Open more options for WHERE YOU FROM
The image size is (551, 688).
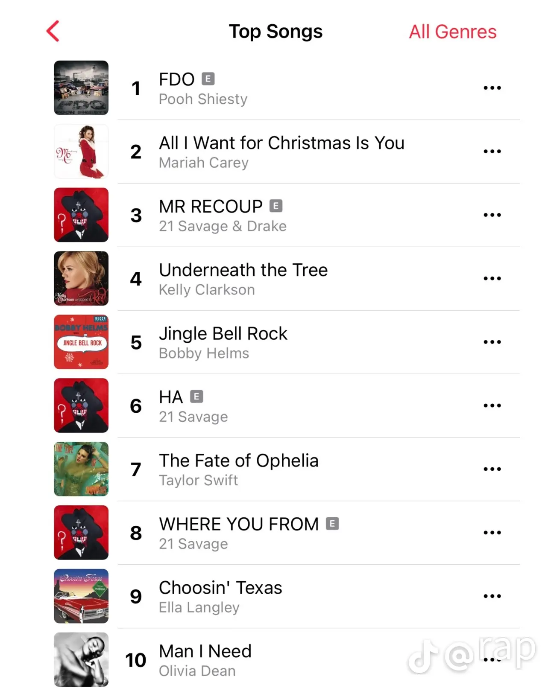(x=492, y=533)
